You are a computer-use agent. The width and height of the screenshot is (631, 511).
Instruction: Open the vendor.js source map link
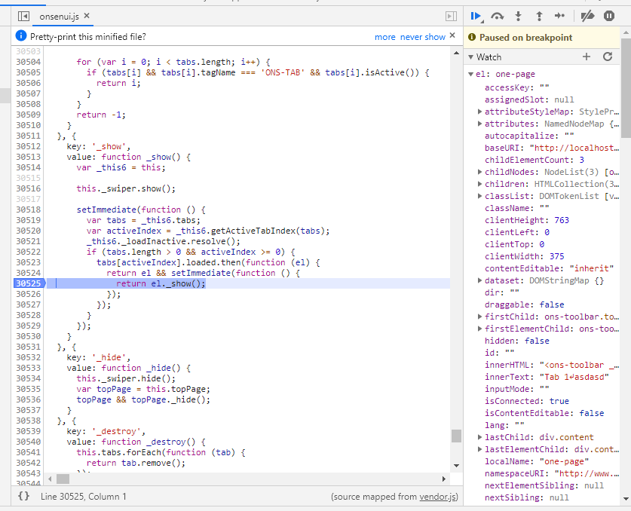pos(438,497)
